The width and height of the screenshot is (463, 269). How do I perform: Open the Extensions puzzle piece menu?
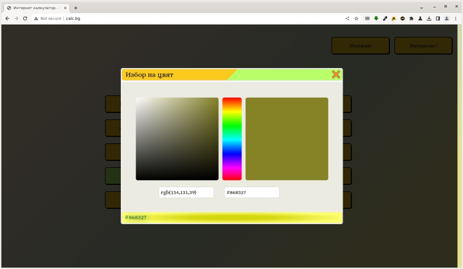[x=412, y=18]
